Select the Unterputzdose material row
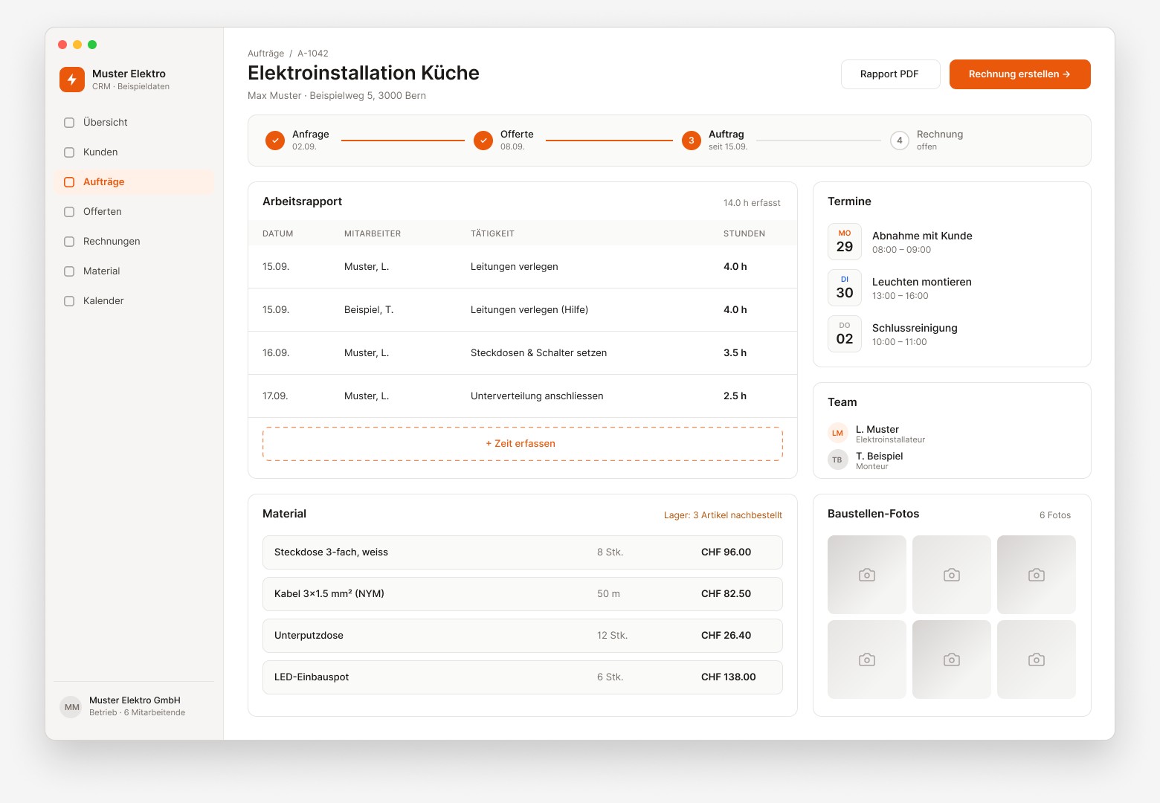The image size is (1160, 803). point(522,636)
